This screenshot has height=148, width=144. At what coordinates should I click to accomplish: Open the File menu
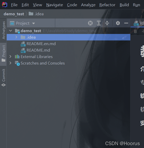click(x=14, y=5)
